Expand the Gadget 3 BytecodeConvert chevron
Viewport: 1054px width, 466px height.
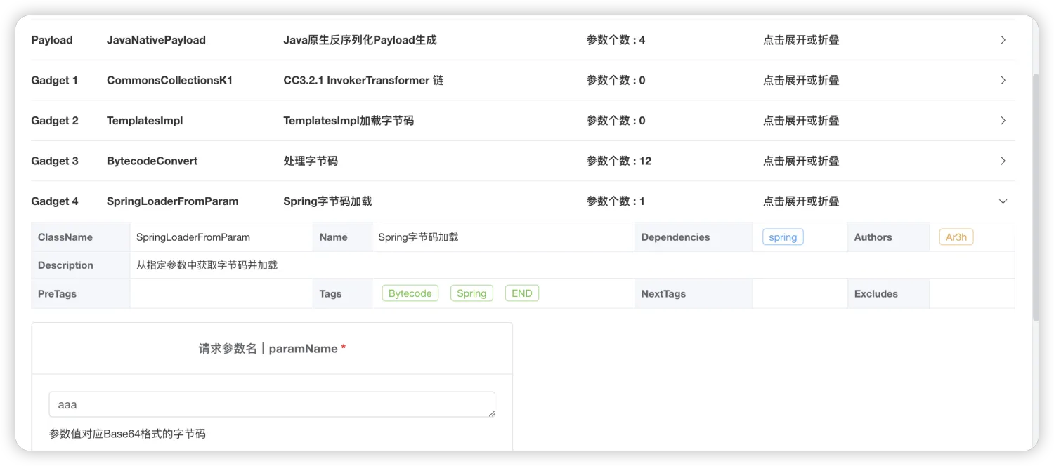coord(1003,161)
